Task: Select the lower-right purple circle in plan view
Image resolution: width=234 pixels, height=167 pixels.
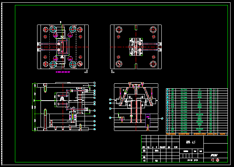Action: click(70, 59)
